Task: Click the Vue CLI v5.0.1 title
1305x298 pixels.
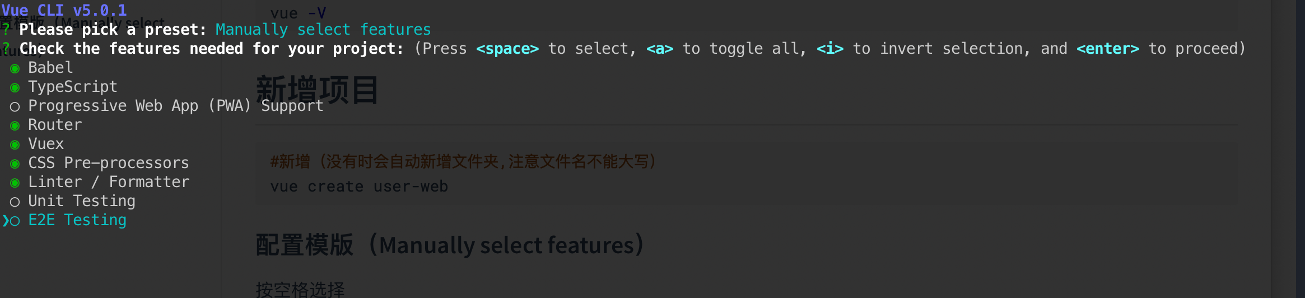Action: coord(64,10)
